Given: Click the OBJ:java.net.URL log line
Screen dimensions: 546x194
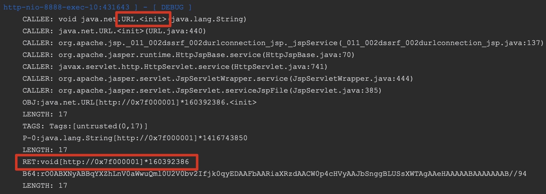Looking at the screenshot, I should (139, 102).
